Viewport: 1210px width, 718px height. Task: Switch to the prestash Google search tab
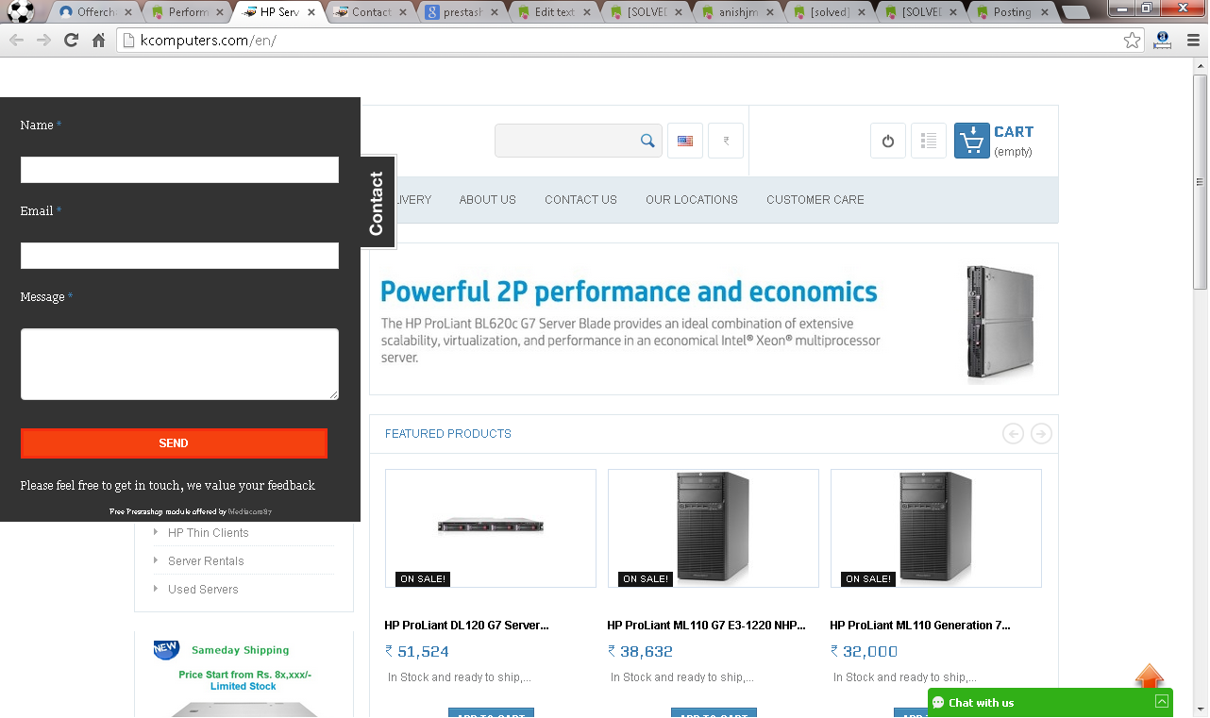point(462,12)
